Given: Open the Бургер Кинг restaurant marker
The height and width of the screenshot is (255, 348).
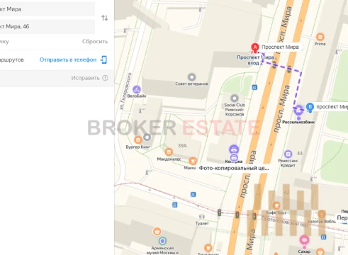Looking at the screenshot, I should click(x=138, y=140).
